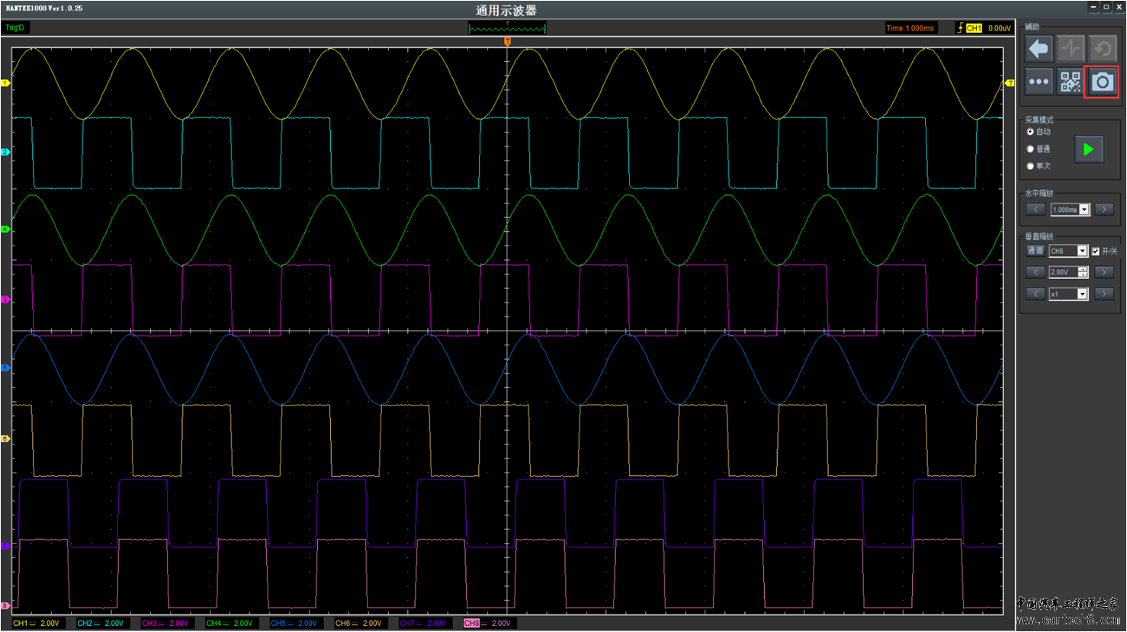Viewport: 1127px width, 632px height.
Task: Click the 2.00V voltage stepper field
Action: 1068,272
